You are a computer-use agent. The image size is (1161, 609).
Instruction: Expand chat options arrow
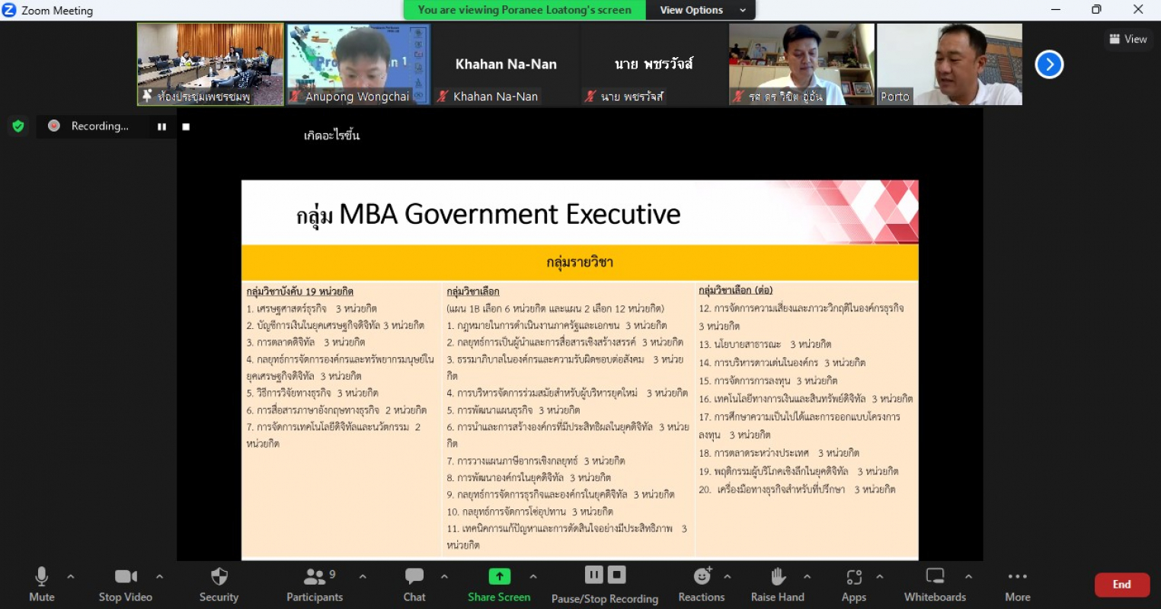444,577
